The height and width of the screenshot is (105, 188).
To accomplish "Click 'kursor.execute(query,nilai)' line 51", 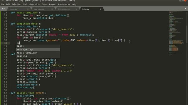I will tap(36, 76).
